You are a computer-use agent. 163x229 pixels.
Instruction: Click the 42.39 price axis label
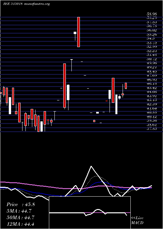[x=152, y=104]
